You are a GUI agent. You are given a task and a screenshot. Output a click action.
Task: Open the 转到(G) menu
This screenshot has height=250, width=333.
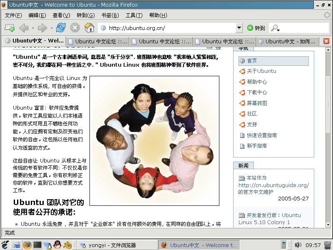coord(86,15)
